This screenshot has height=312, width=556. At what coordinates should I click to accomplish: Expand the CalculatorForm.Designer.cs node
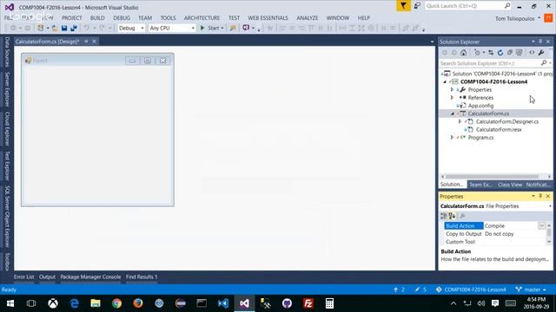point(460,121)
